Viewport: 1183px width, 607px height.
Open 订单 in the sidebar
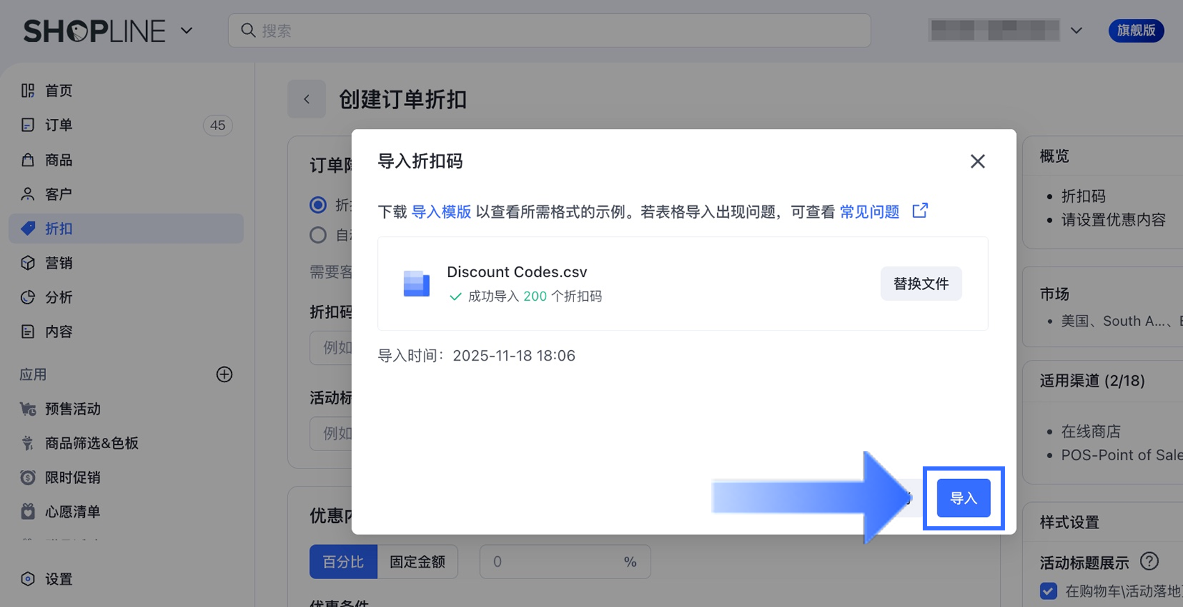coord(126,125)
